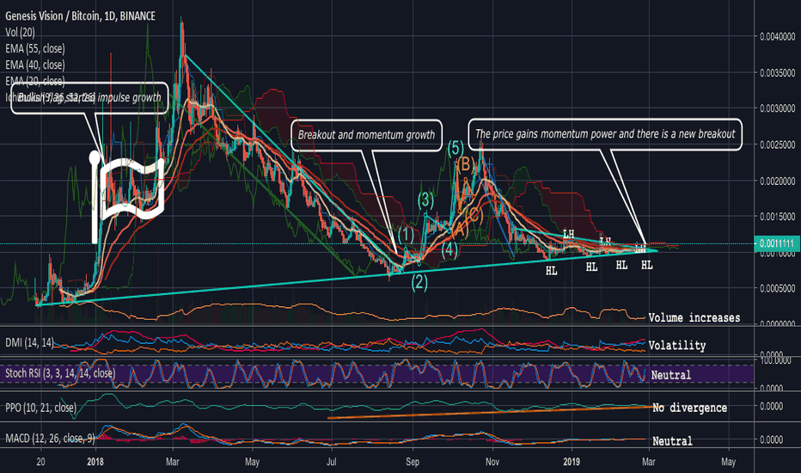Click 0.0035000 on the price axis
The image size is (801, 473).
pos(778,72)
